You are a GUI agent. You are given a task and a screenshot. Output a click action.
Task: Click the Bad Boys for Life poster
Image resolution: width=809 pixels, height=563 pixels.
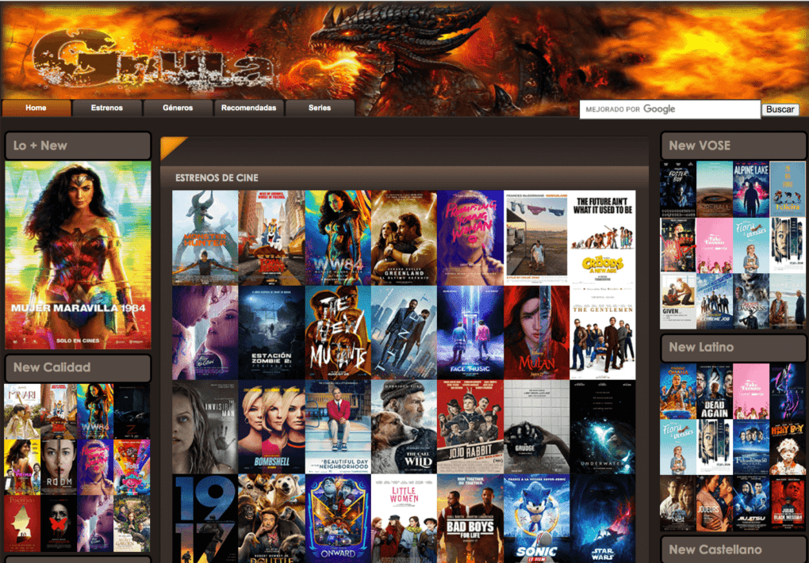pyautogui.click(x=470, y=519)
